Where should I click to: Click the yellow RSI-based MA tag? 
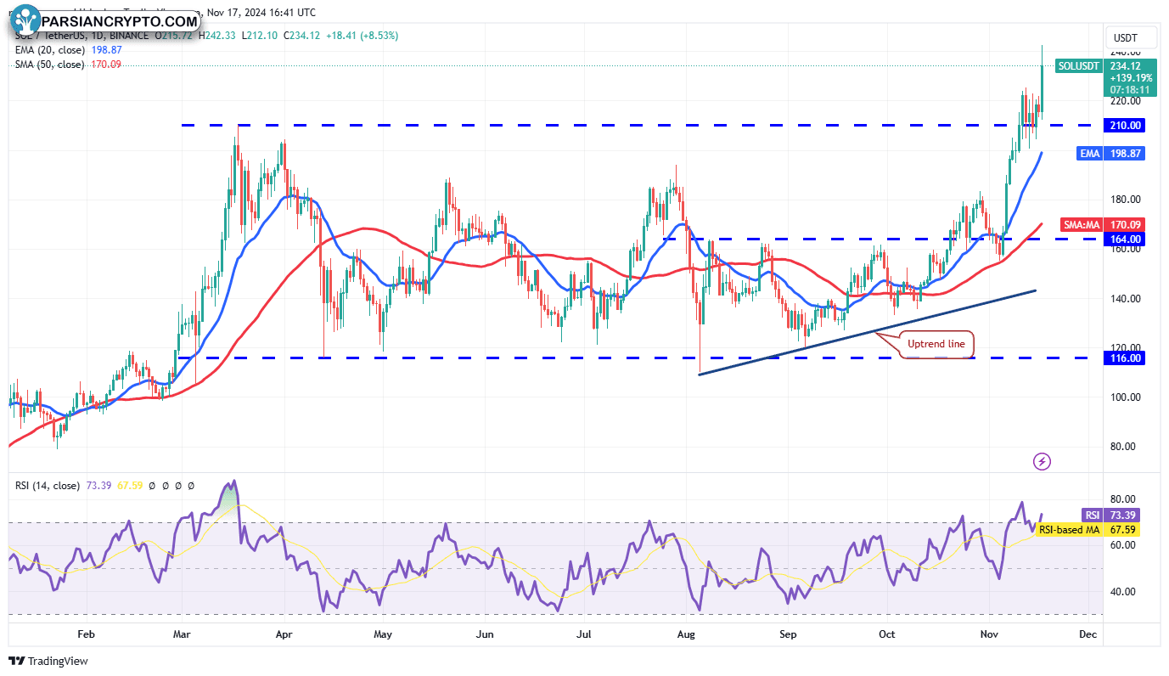point(1068,530)
